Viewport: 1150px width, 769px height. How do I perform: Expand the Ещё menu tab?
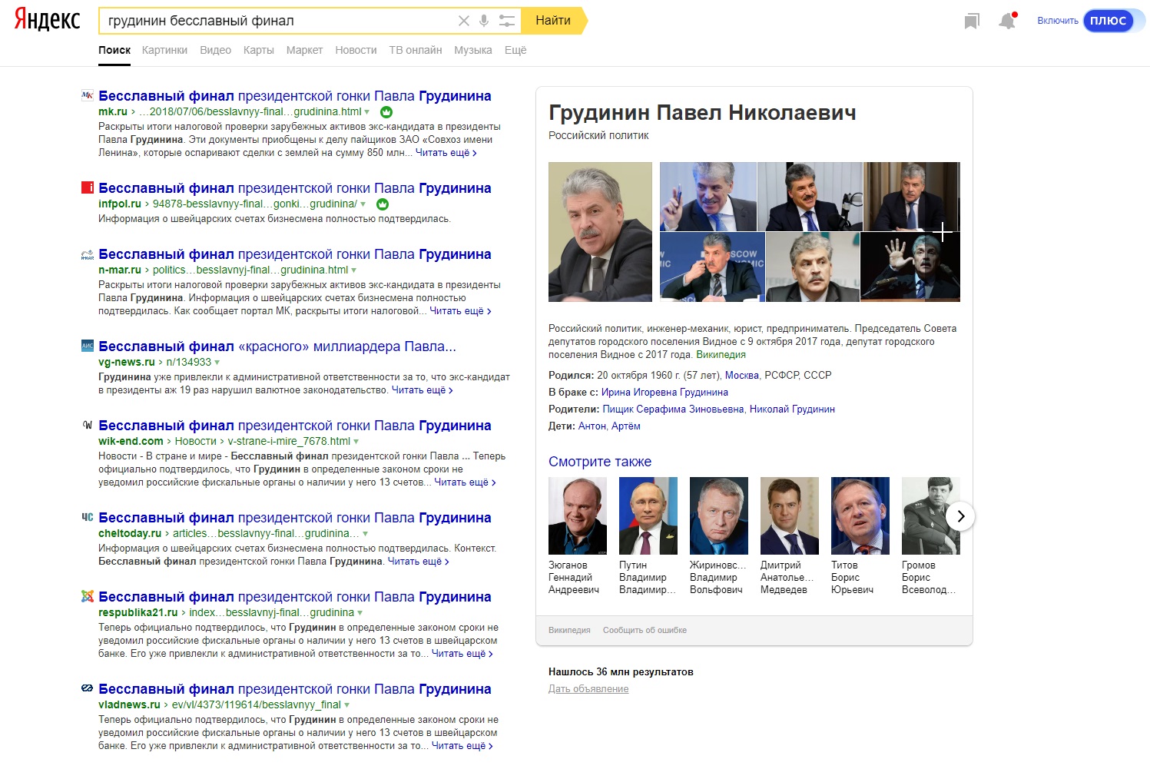tap(515, 50)
